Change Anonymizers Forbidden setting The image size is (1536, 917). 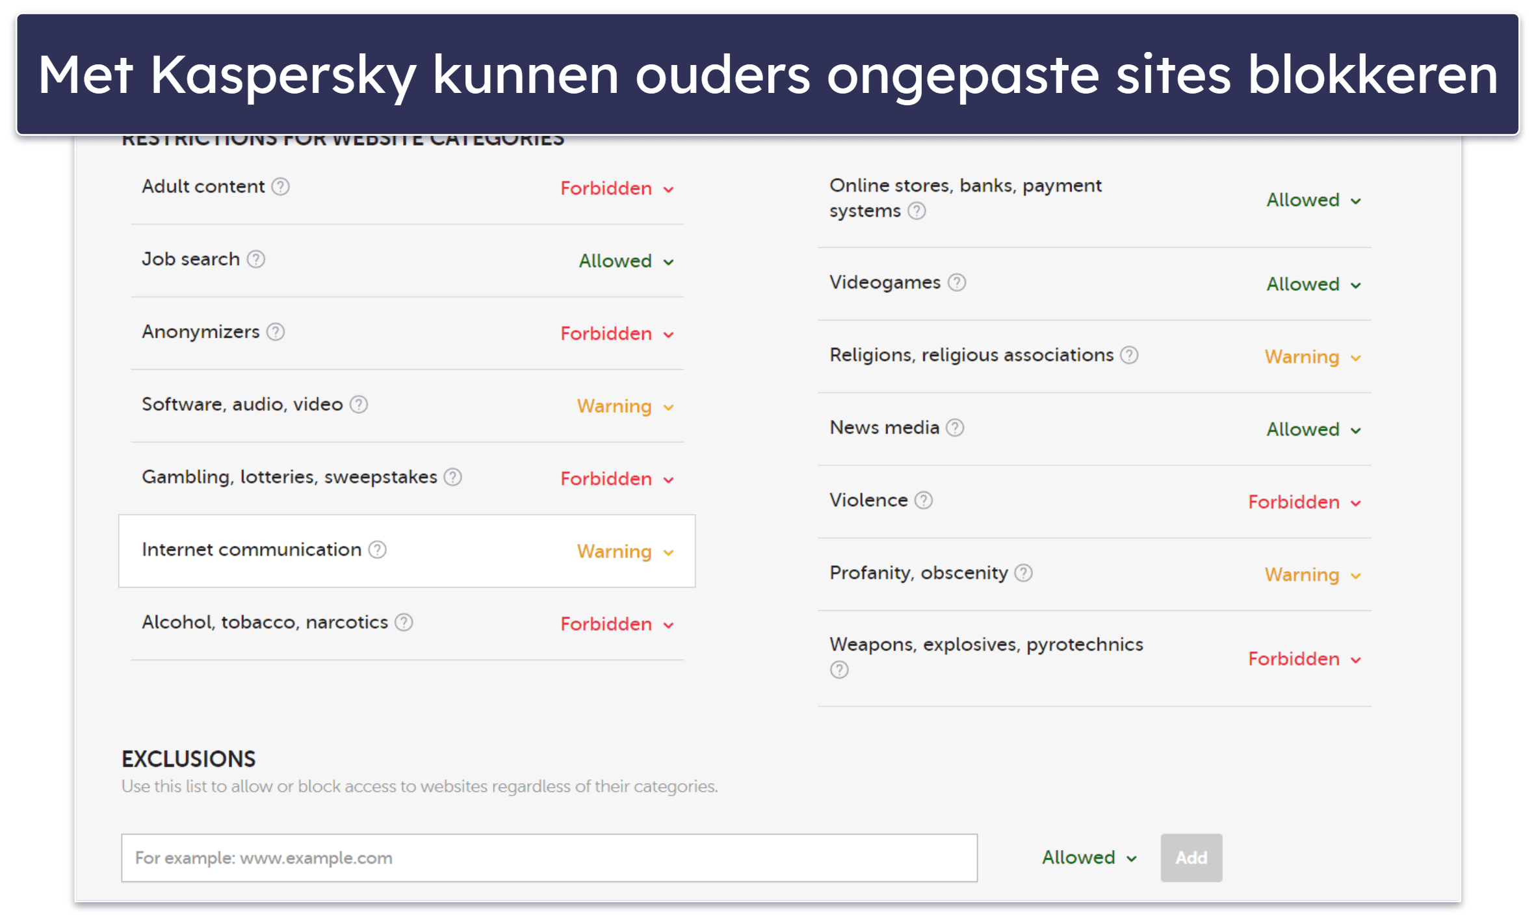(x=617, y=334)
